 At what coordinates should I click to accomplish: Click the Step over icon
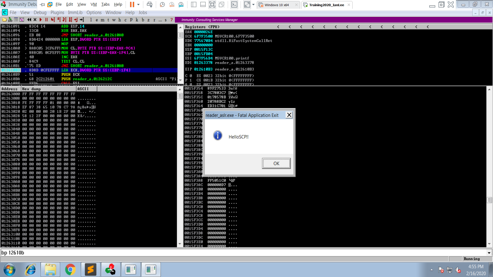[59, 20]
